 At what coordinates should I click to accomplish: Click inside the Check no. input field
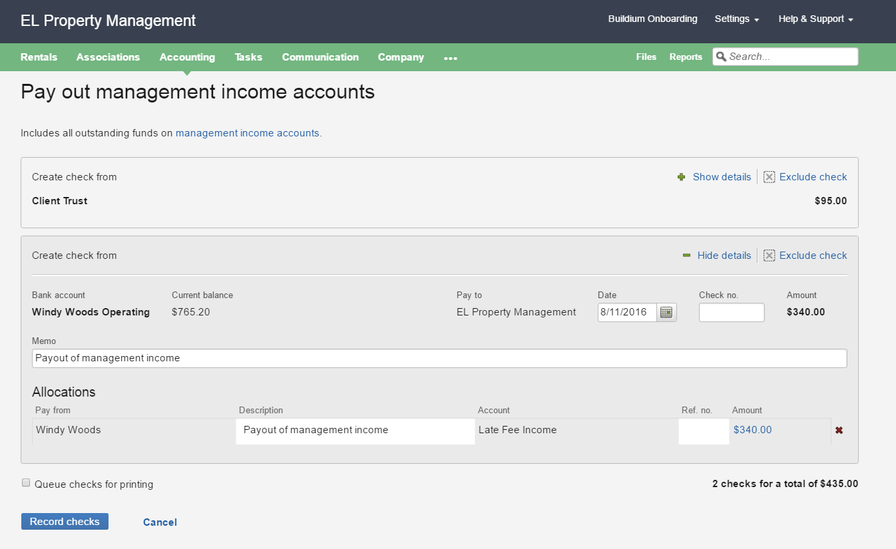point(731,312)
